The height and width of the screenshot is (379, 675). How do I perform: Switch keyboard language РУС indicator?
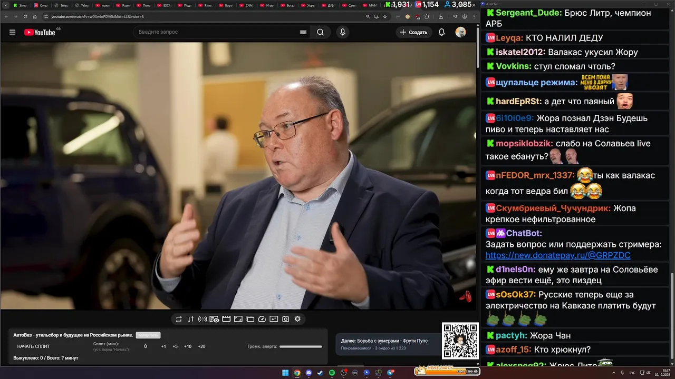[632, 373]
